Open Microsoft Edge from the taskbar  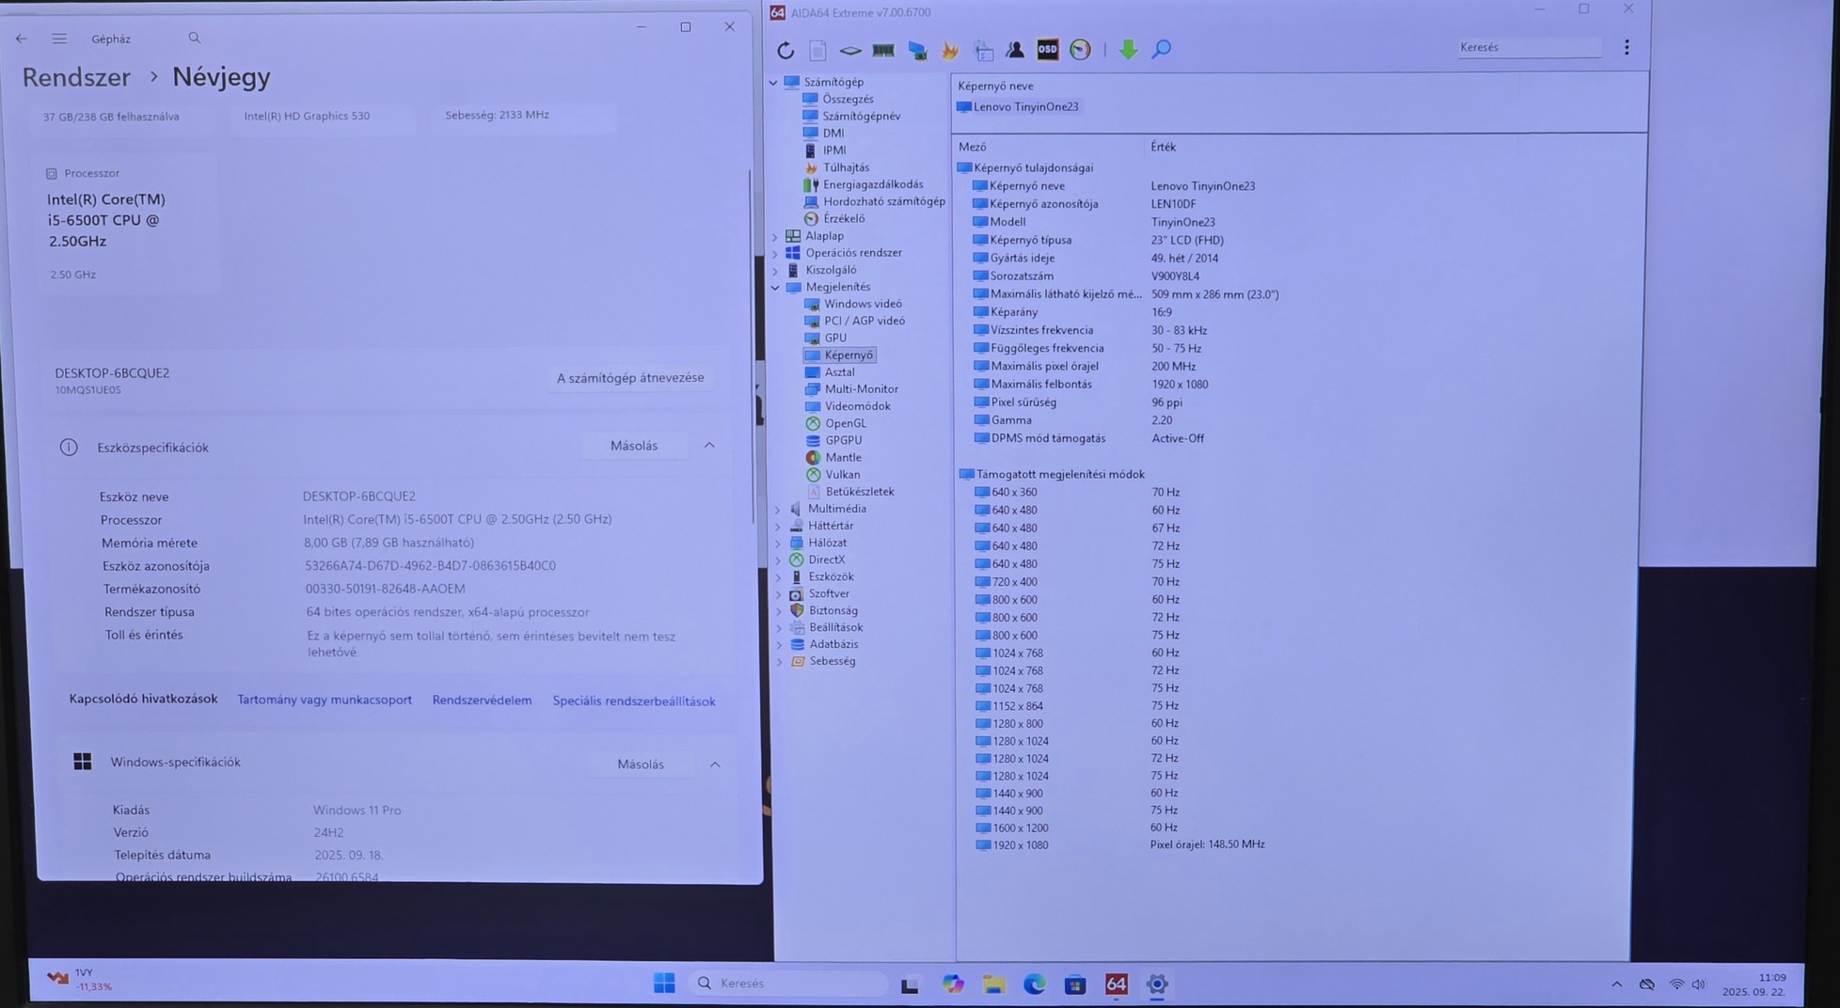tap(1035, 984)
